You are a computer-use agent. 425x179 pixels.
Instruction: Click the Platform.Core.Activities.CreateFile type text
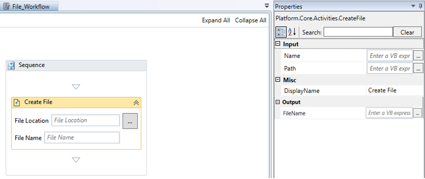click(x=320, y=19)
